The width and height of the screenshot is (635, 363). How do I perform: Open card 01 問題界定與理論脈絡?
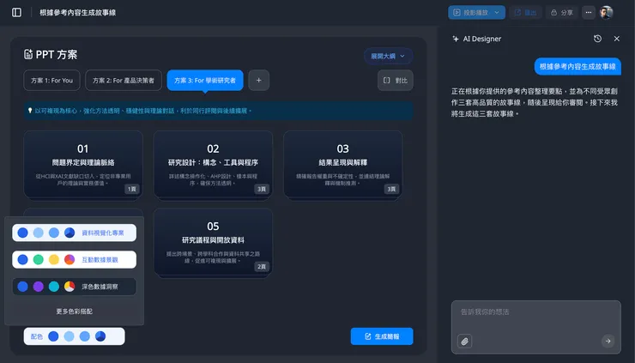click(x=83, y=164)
